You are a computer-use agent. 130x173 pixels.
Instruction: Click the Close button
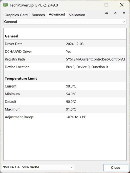(x=116, y=168)
